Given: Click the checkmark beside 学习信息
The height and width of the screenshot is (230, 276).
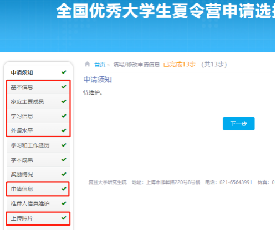Looking at the screenshot, I should pyautogui.click(x=64, y=116).
